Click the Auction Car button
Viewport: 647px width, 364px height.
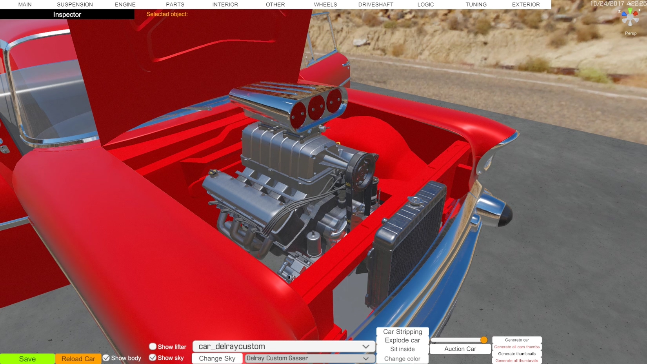(460, 349)
